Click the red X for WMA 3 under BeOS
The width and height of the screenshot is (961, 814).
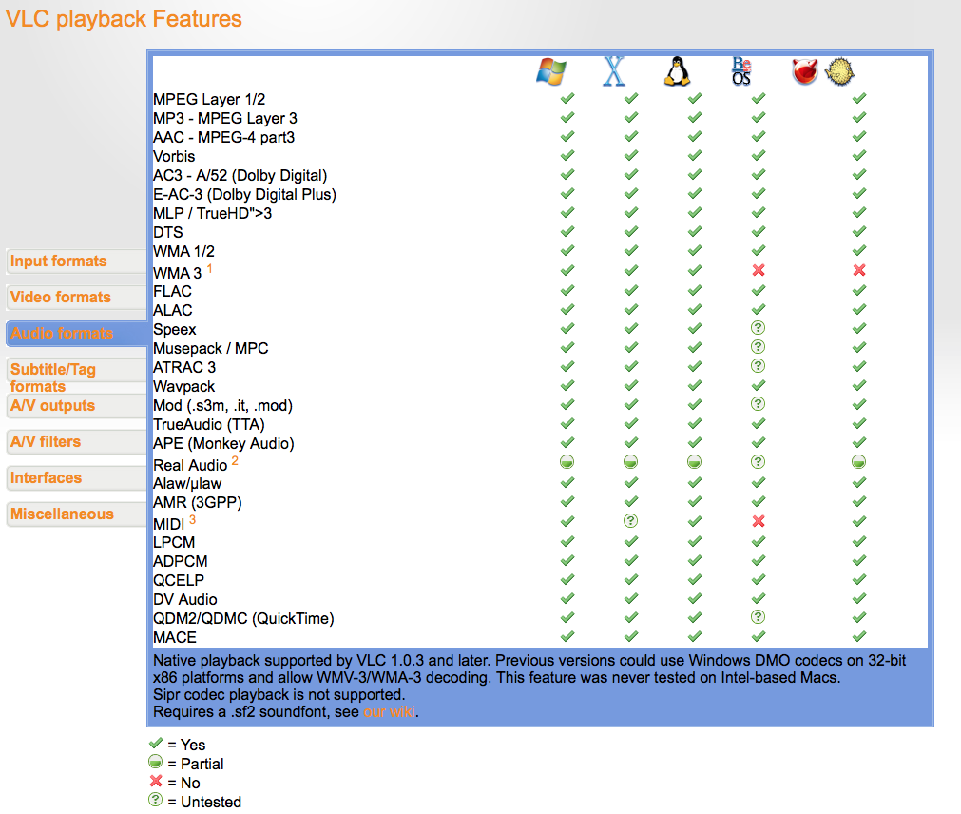(759, 270)
